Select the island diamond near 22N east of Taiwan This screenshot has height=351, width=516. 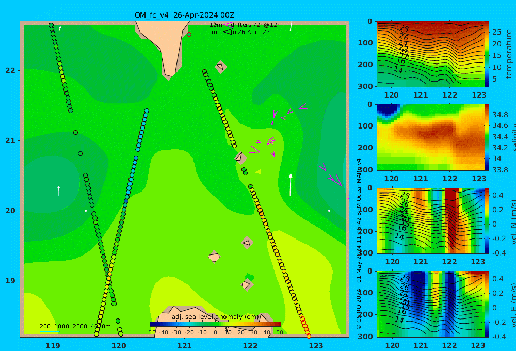(220, 67)
